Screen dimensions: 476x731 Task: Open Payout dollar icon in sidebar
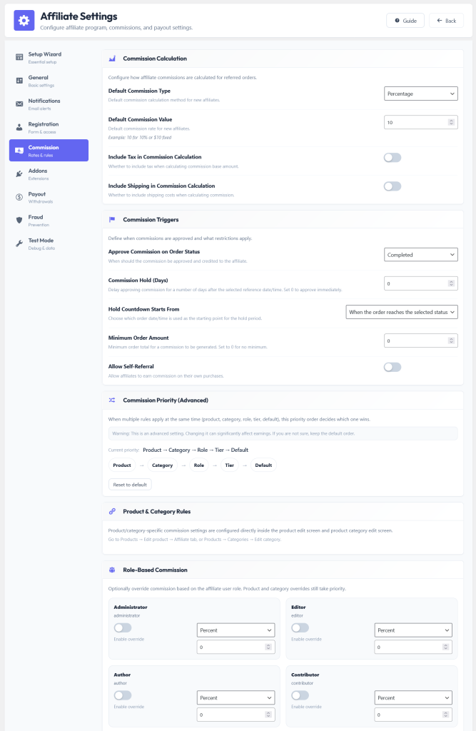click(x=19, y=197)
